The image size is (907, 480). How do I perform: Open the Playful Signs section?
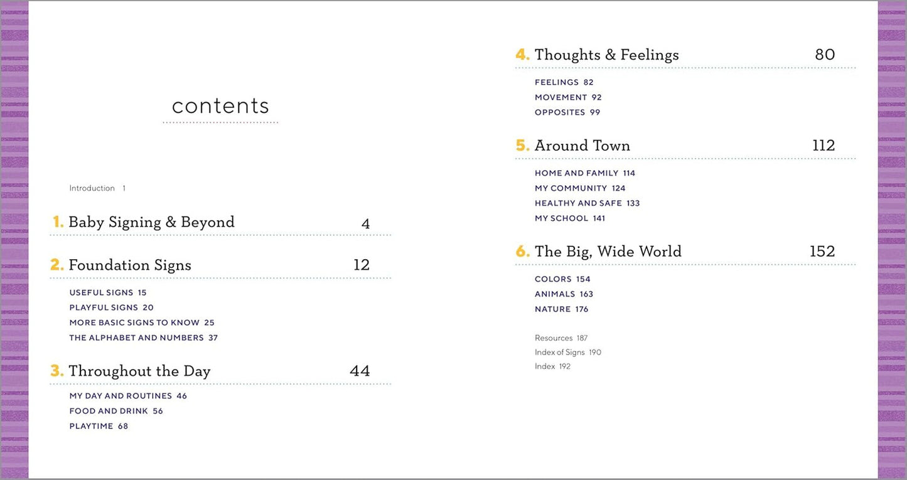point(104,307)
